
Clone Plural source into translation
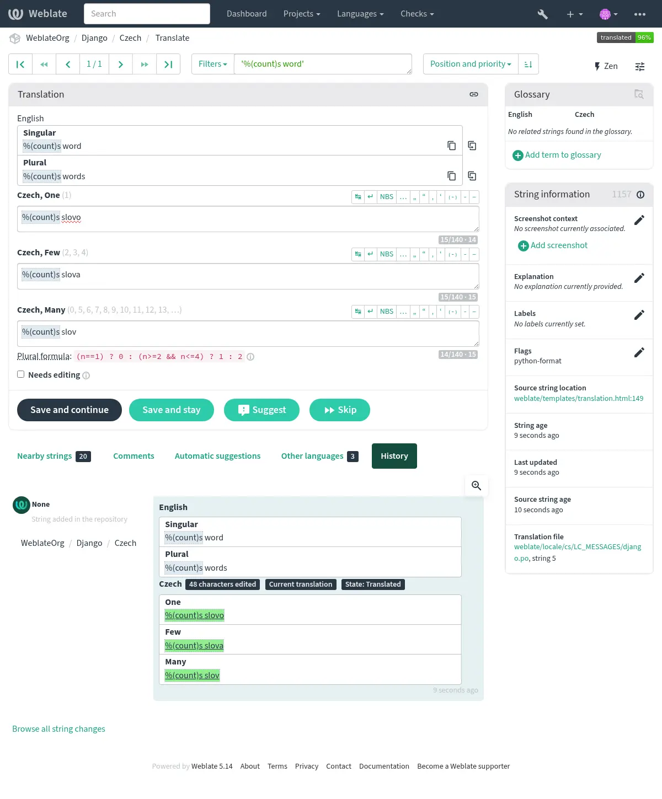(x=472, y=176)
